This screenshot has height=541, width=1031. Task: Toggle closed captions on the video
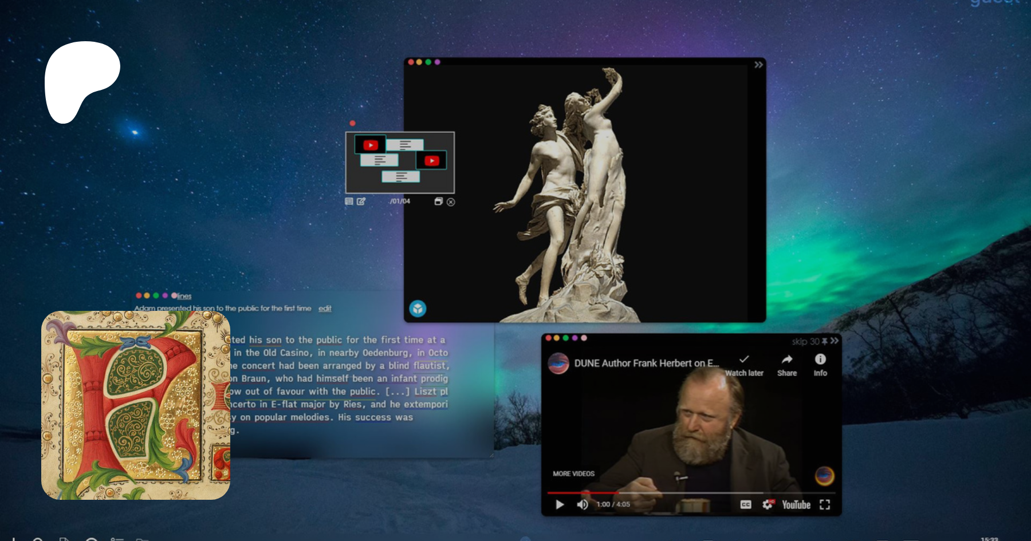pos(745,504)
